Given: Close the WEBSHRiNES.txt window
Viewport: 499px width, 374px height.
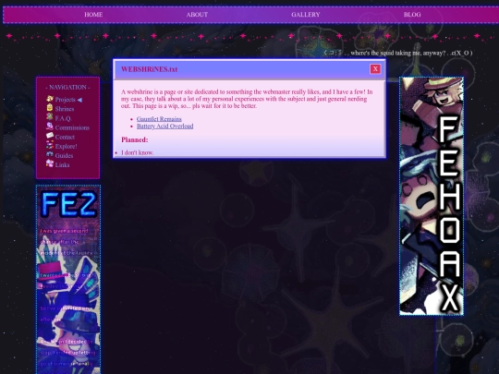Looking at the screenshot, I should pos(375,69).
